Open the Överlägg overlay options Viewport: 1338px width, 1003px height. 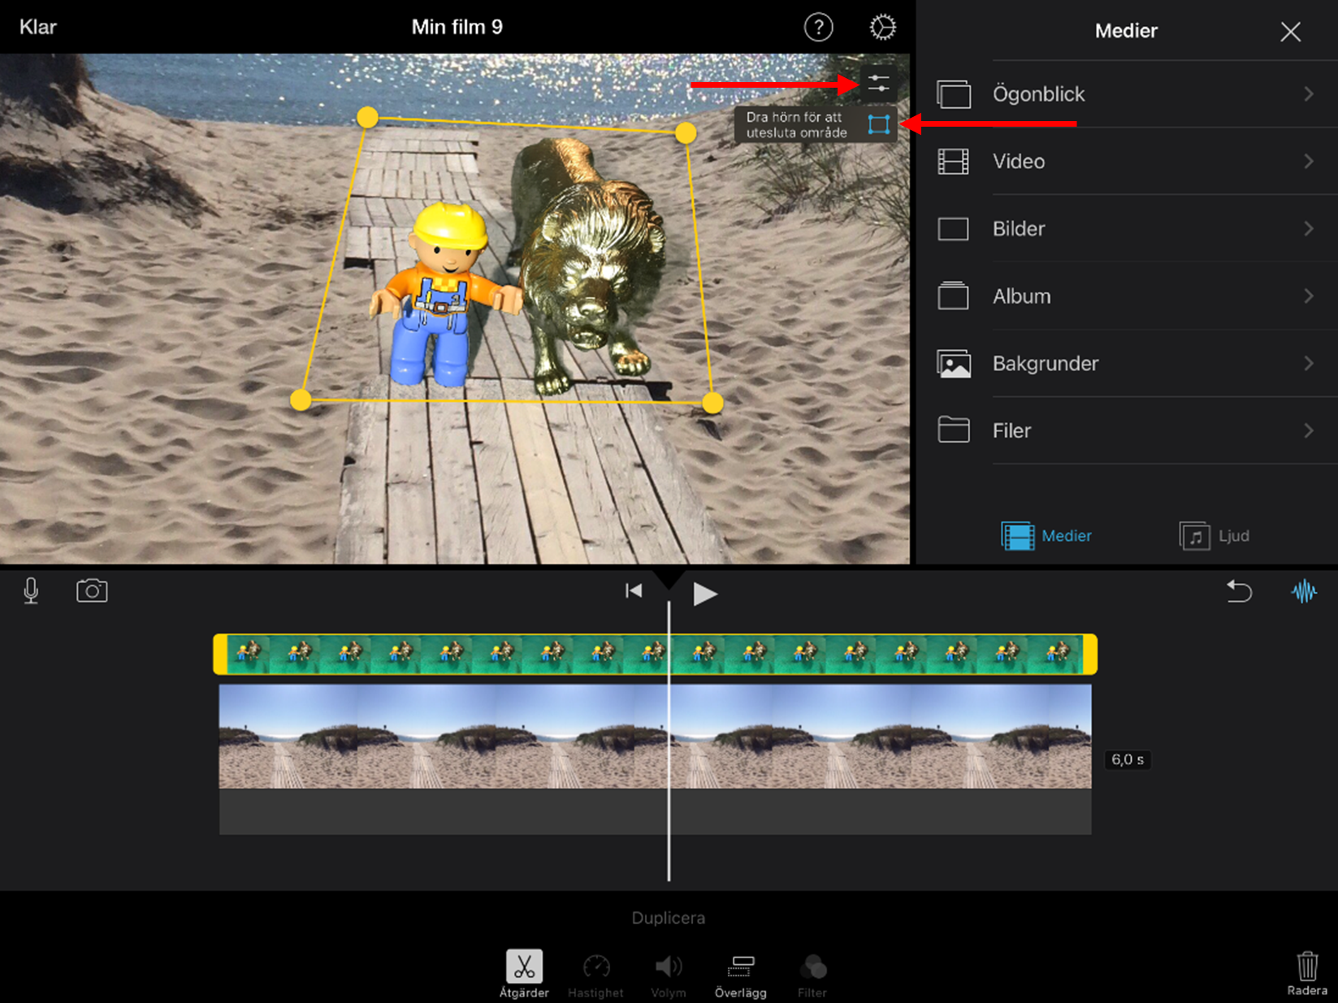coord(740,975)
